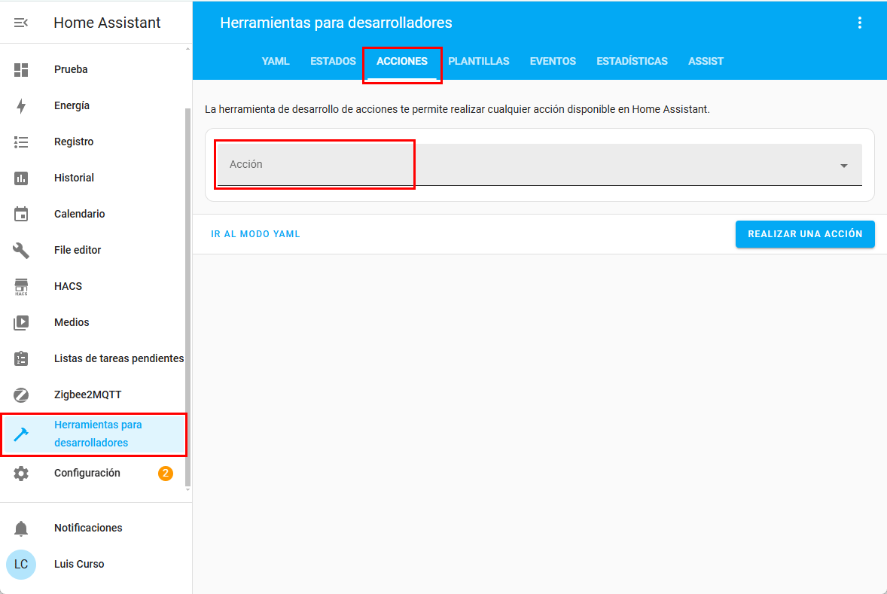Image resolution: width=887 pixels, height=594 pixels.
Task: Click the LC user avatar
Action: [x=21, y=565]
